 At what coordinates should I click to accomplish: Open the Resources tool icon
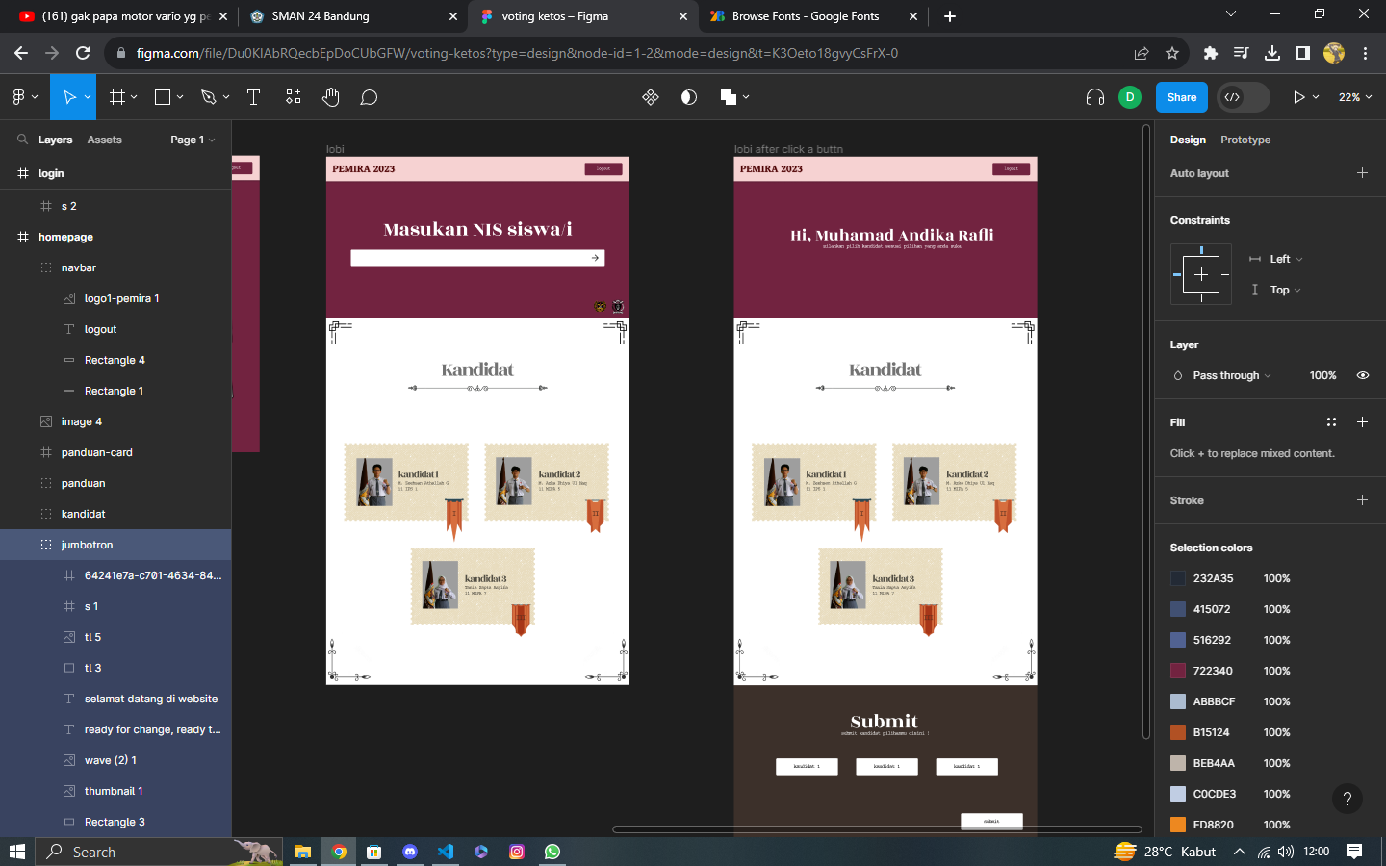(294, 97)
